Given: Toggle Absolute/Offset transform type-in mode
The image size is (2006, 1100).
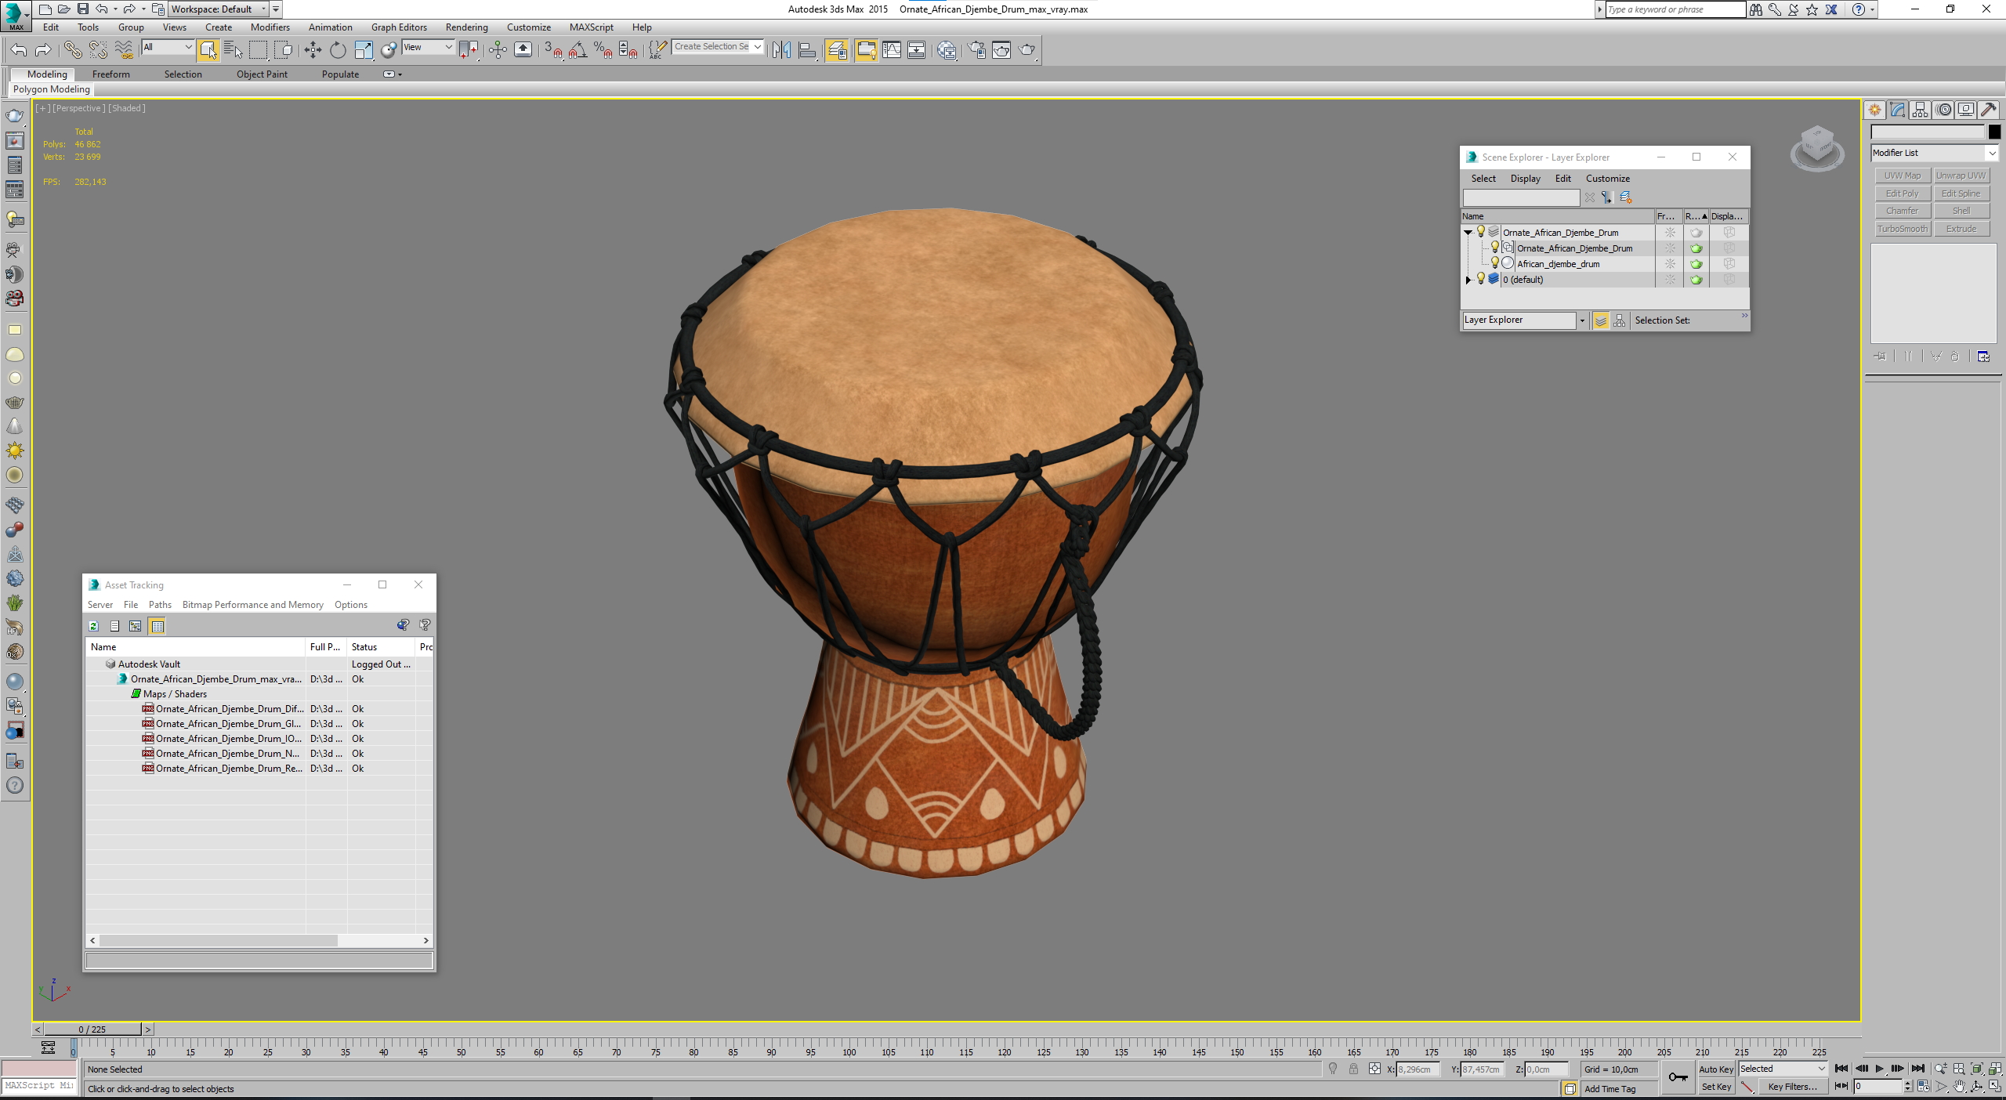Looking at the screenshot, I should click(x=1374, y=1069).
